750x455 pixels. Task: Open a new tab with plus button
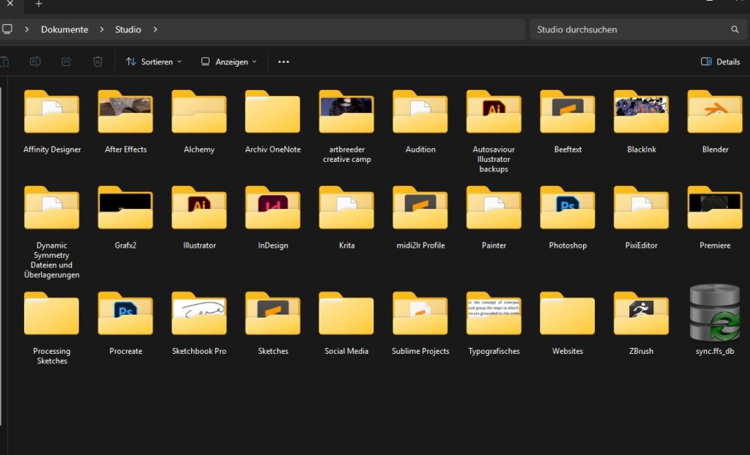tap(39, 4)
